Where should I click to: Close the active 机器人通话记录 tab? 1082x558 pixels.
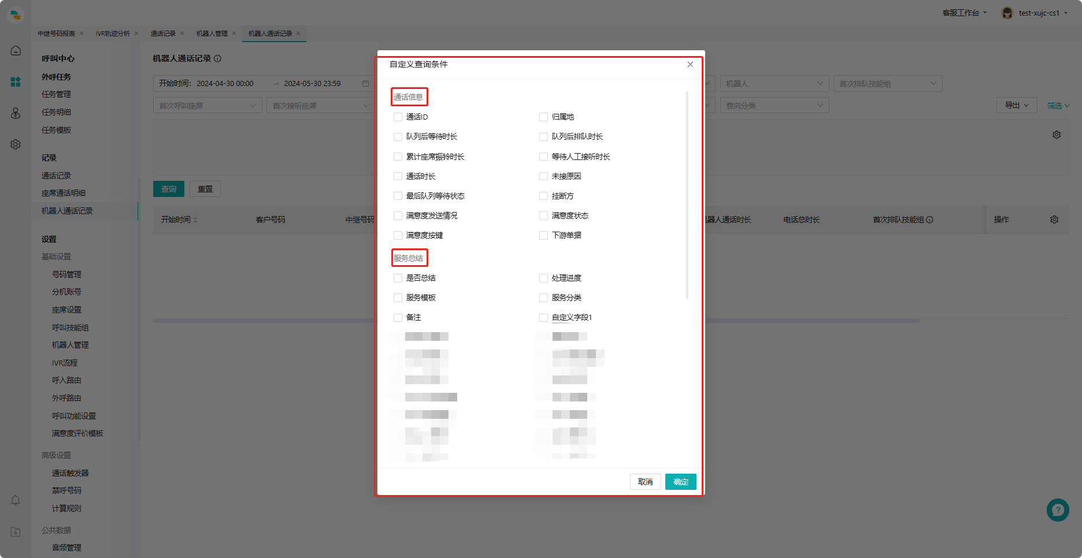[x=298, y=34]
